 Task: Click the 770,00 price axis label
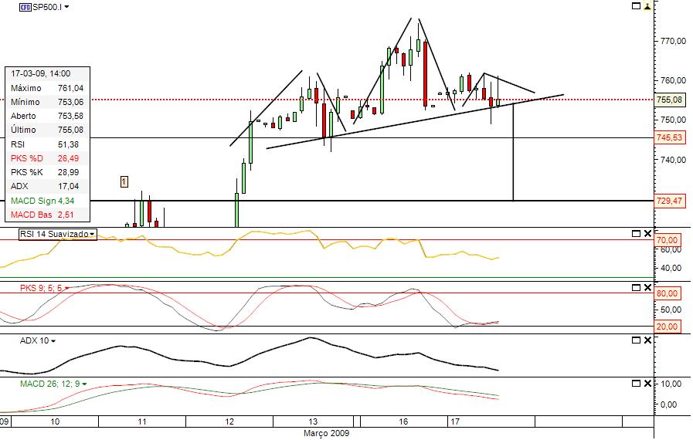(673, 41)
